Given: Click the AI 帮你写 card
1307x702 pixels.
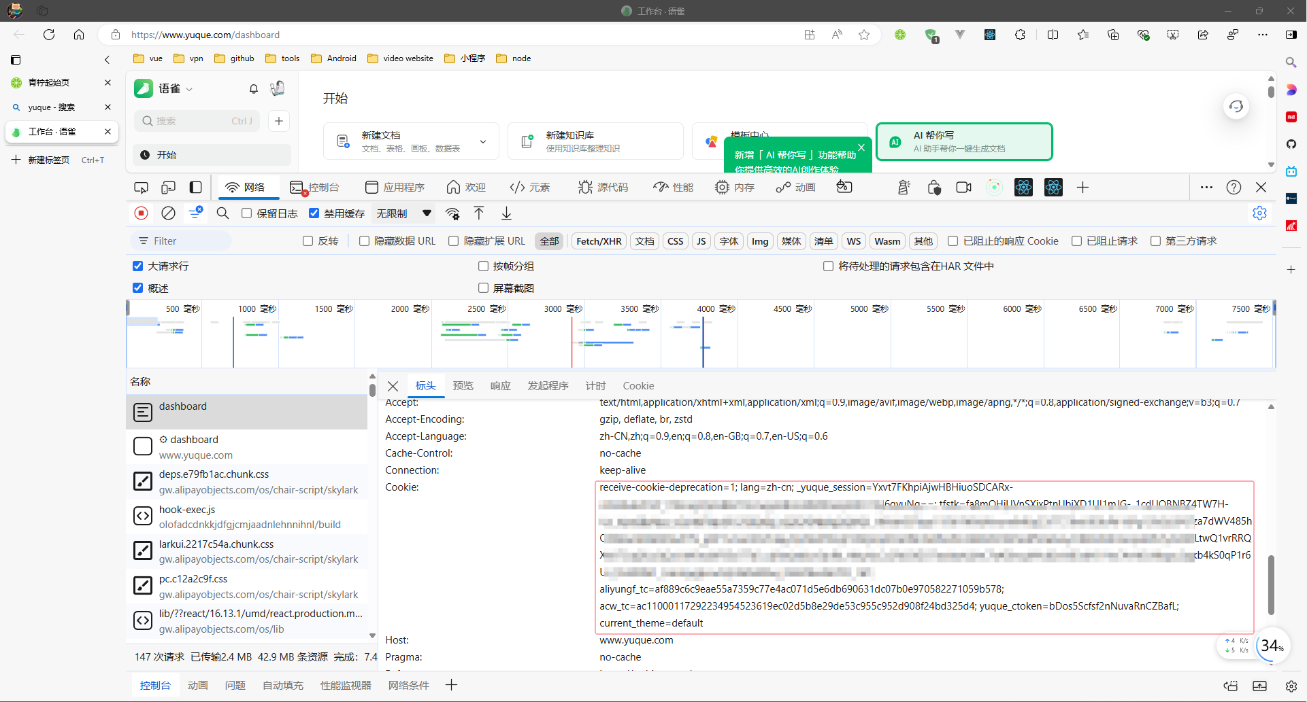Looking at the screenshot, I should pos(964,141).
